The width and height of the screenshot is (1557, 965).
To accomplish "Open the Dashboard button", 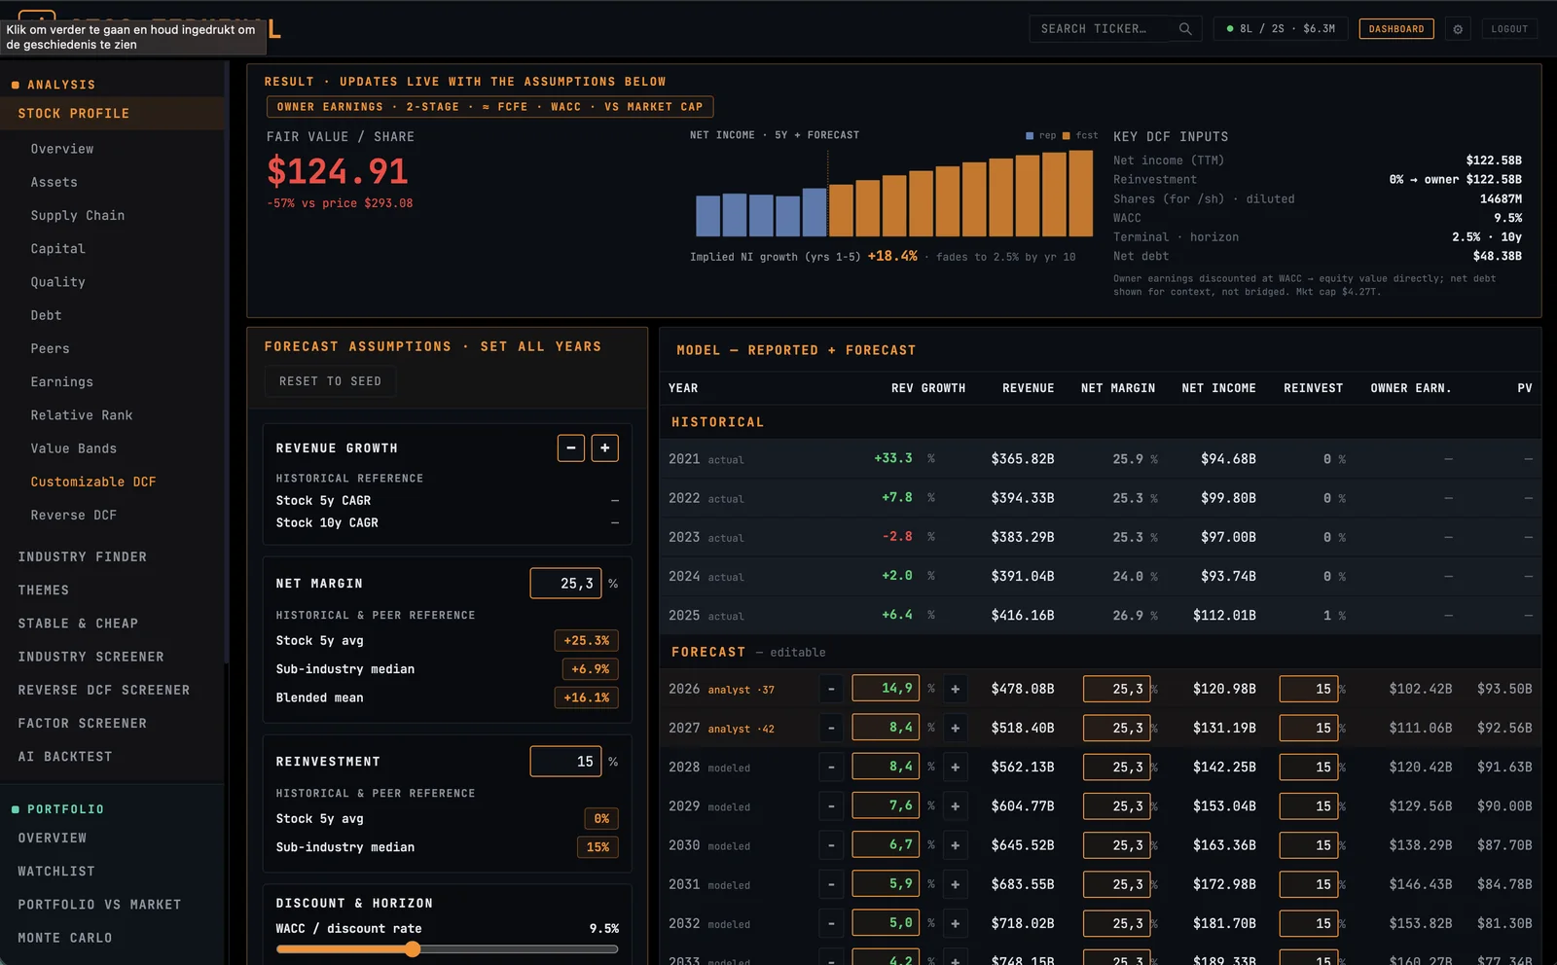I will 1395,29.
